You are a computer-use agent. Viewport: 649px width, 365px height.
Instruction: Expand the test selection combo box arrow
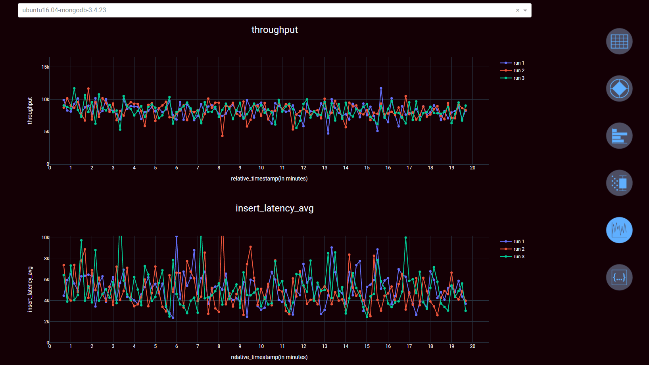(524, 10)
